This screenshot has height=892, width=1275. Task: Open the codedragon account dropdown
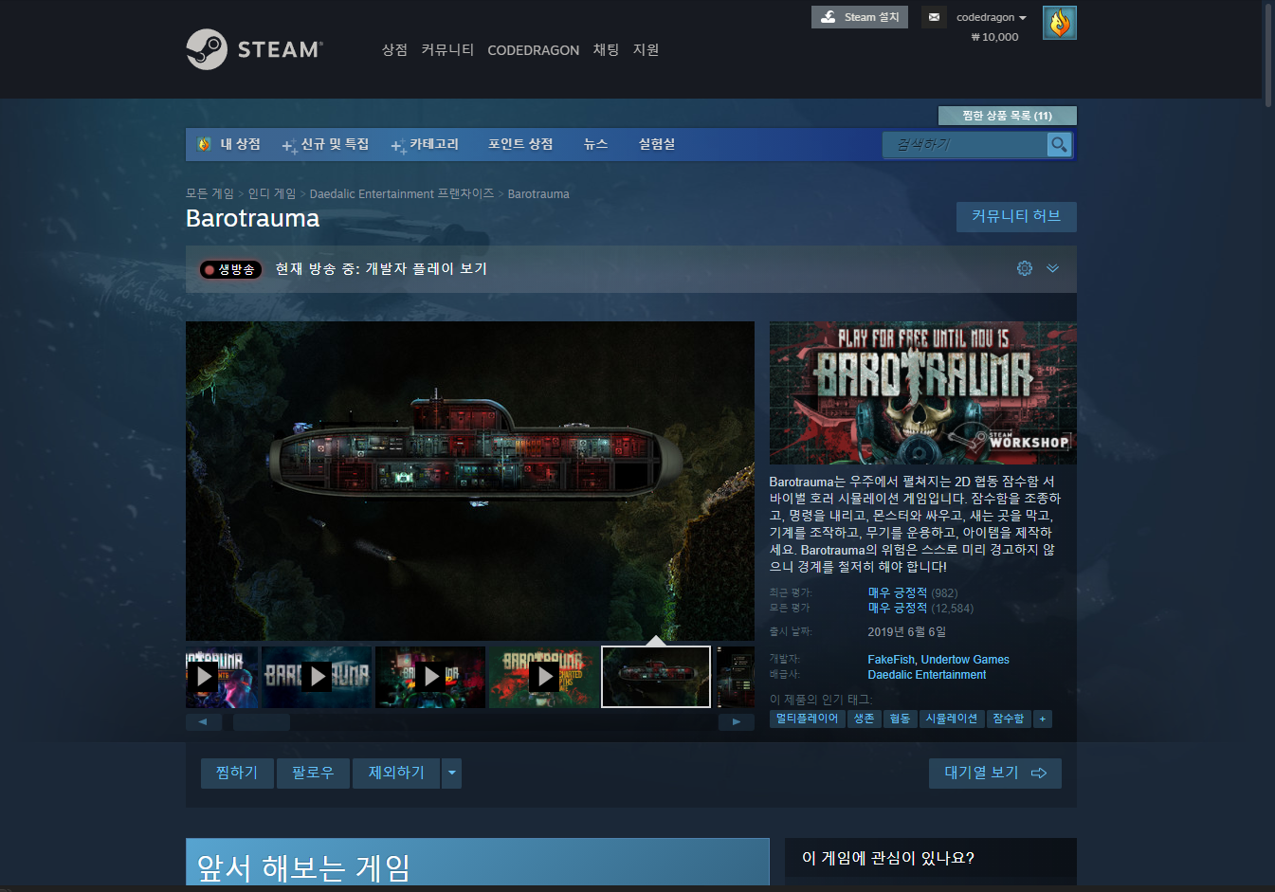pos(991,17)
